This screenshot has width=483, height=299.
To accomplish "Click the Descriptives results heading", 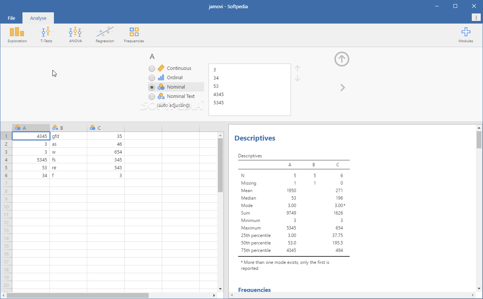I will pyautogui.click(x=255, y=138).
